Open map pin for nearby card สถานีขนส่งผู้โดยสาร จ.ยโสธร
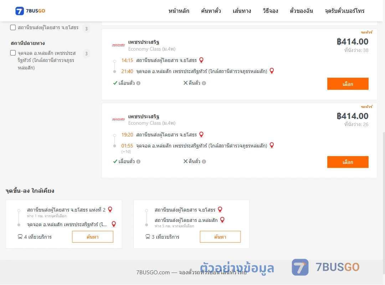This screenshot has height=285, width=385. (220, 209)
